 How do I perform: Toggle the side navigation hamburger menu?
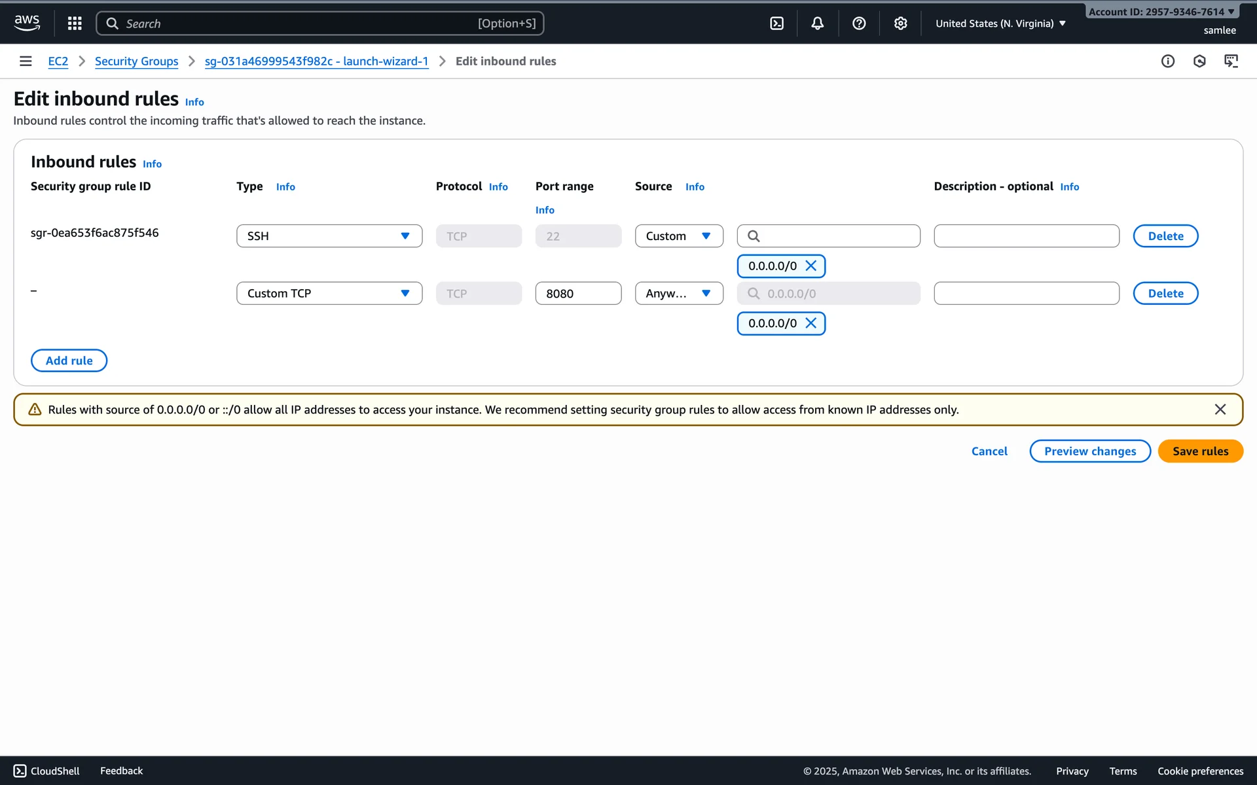[26, 61]
